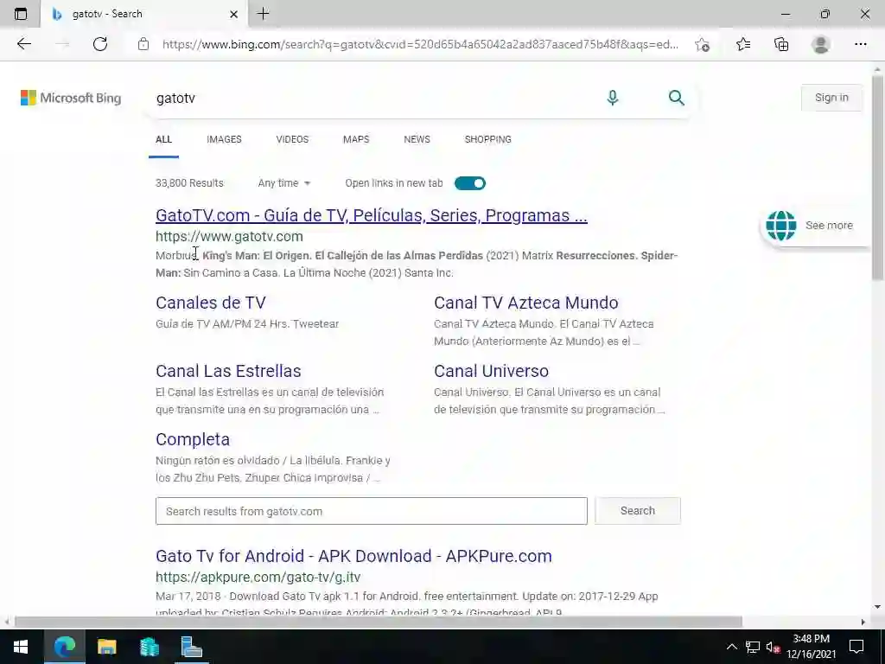
Task: Select the ALL results tab
Action: pyautogui.click(x=163, y=139)
